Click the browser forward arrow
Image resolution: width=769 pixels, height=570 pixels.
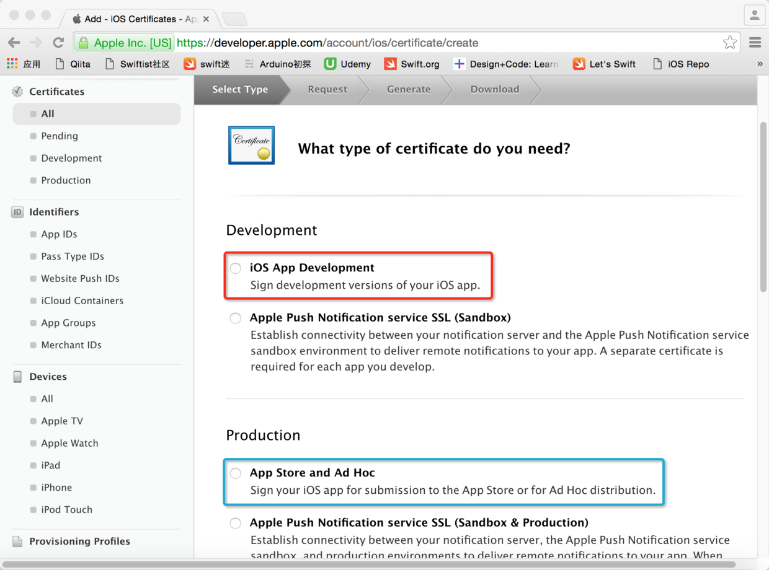[x=36, y=43]
